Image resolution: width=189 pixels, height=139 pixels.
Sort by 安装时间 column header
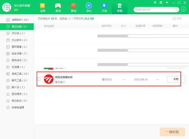[x=141, y=26]
